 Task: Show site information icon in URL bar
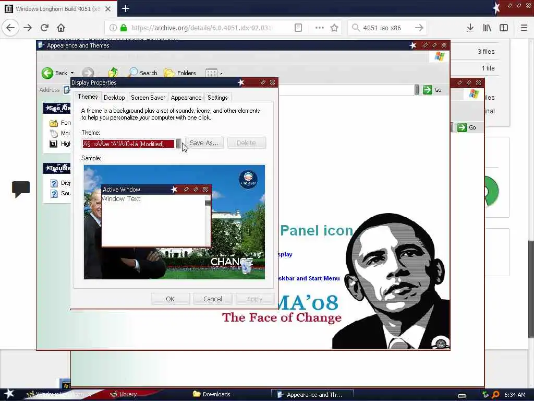pyautogui.click(x=113, y=28)
